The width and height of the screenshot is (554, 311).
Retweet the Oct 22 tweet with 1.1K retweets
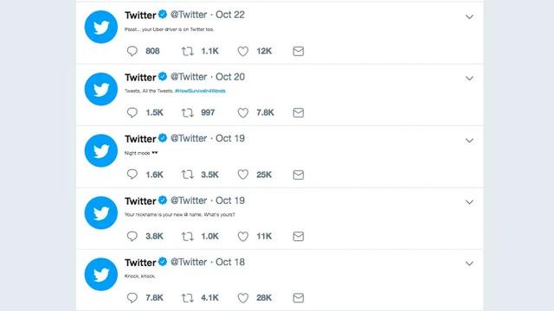point(187,52)
